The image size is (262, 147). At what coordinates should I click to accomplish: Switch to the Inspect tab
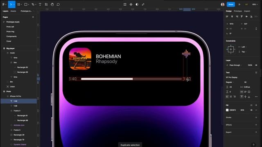click(247, 11)
